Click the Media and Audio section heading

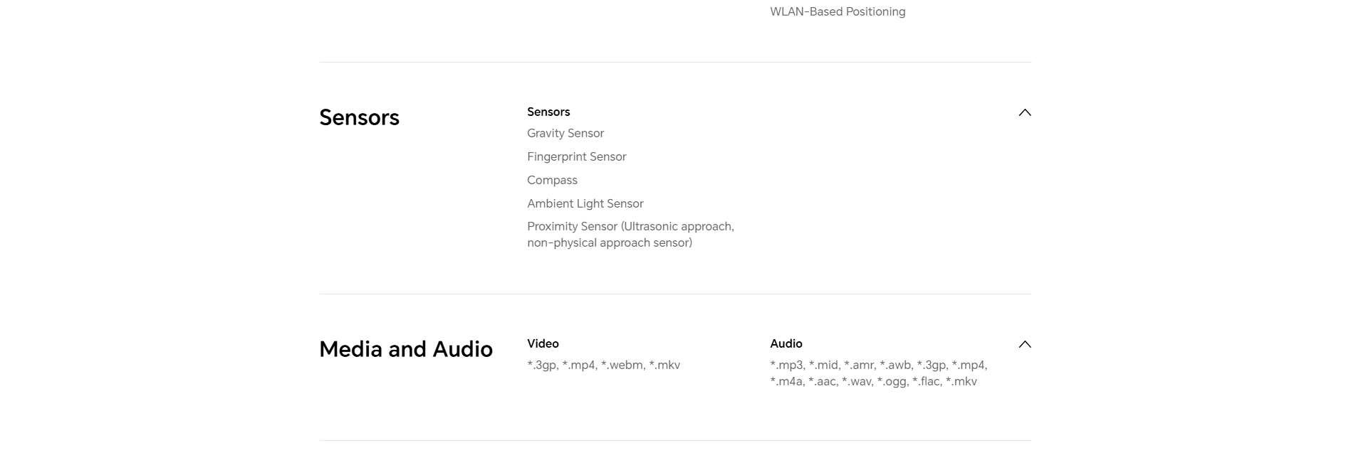[406, 349]
